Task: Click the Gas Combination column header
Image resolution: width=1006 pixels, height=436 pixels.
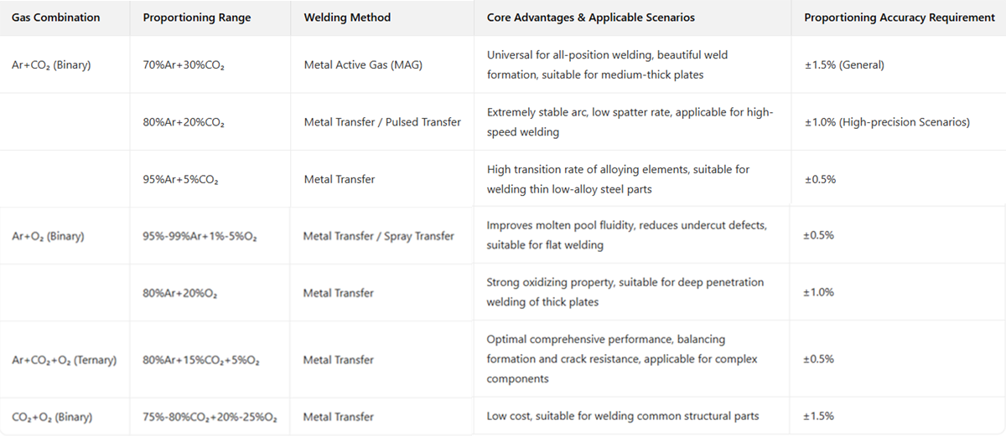Action: 55,18
